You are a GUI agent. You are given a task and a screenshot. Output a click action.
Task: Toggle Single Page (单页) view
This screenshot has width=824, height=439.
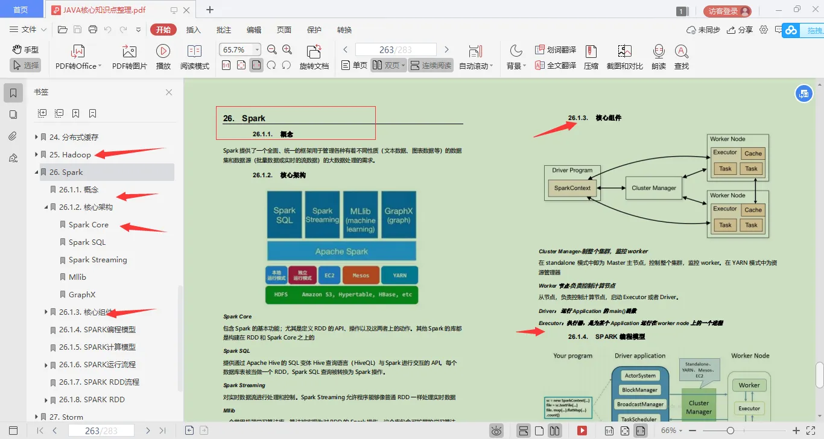tap(354, 65)
